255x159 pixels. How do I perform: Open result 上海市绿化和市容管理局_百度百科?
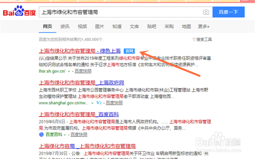[x=79, y=114]
